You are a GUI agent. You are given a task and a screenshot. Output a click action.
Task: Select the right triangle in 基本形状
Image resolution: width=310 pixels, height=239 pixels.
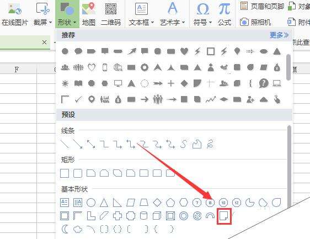(x=117, y=203)
